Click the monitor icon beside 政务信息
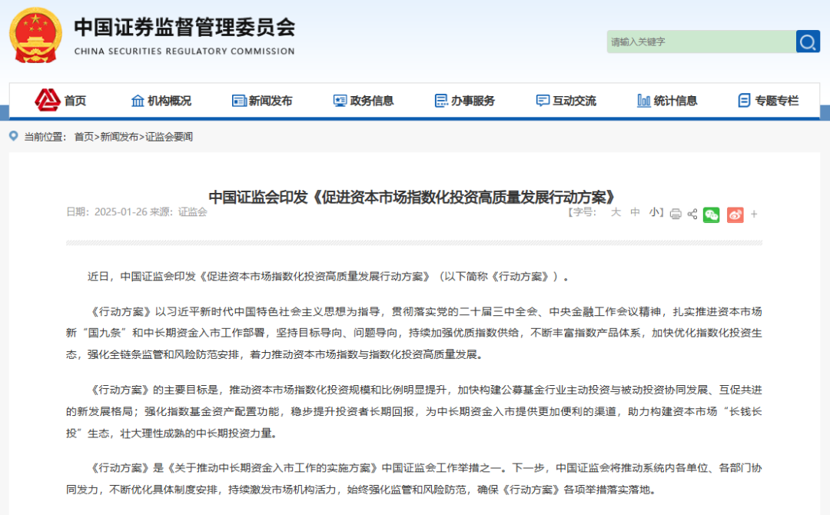 pos(340,101)
